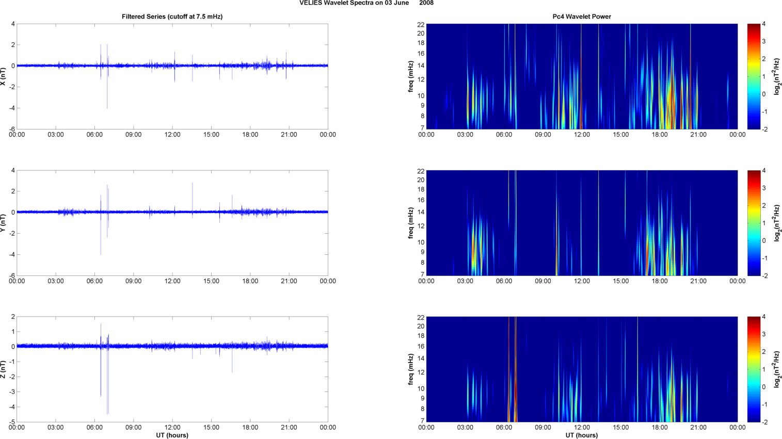Click the middle wavelet power spectrogram
The width and height of the screenshot is (782, 439).
coord(581,223)
